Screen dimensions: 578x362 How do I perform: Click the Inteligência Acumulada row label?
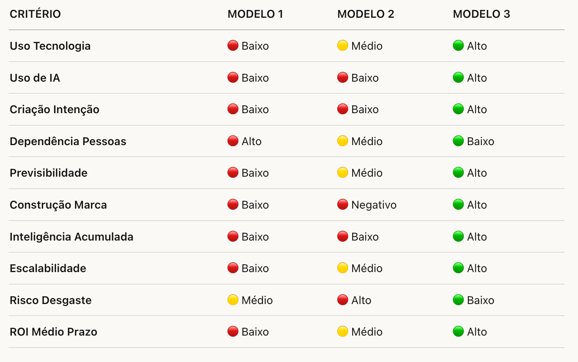(71, 237)
